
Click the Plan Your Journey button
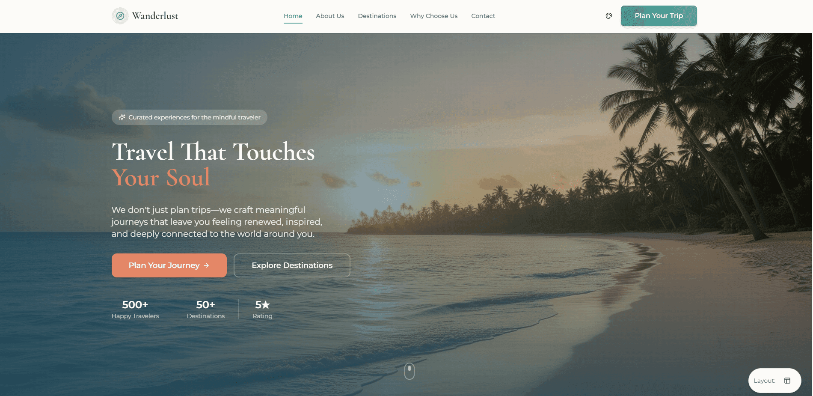click(169, 265)
